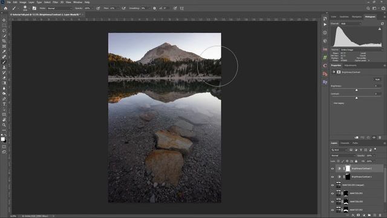Image resolution: width=387 pixels, height=218 pixels.
Task: Open the brush settings panel toggle
Action: [34, 8]
